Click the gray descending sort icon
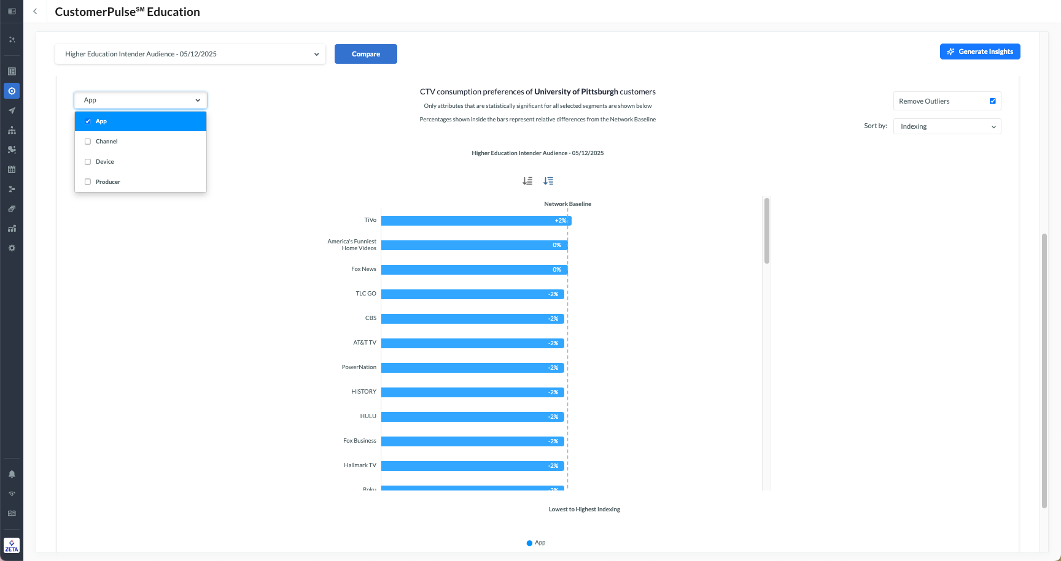Image resolution: width=1061 pixels, height=561 pixels. click(x=527, y=181)
